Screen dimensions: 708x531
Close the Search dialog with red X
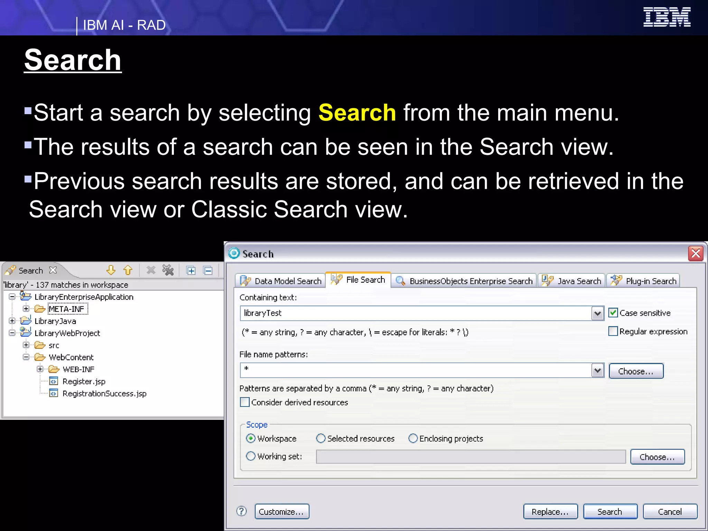click(x=696, y=253)
